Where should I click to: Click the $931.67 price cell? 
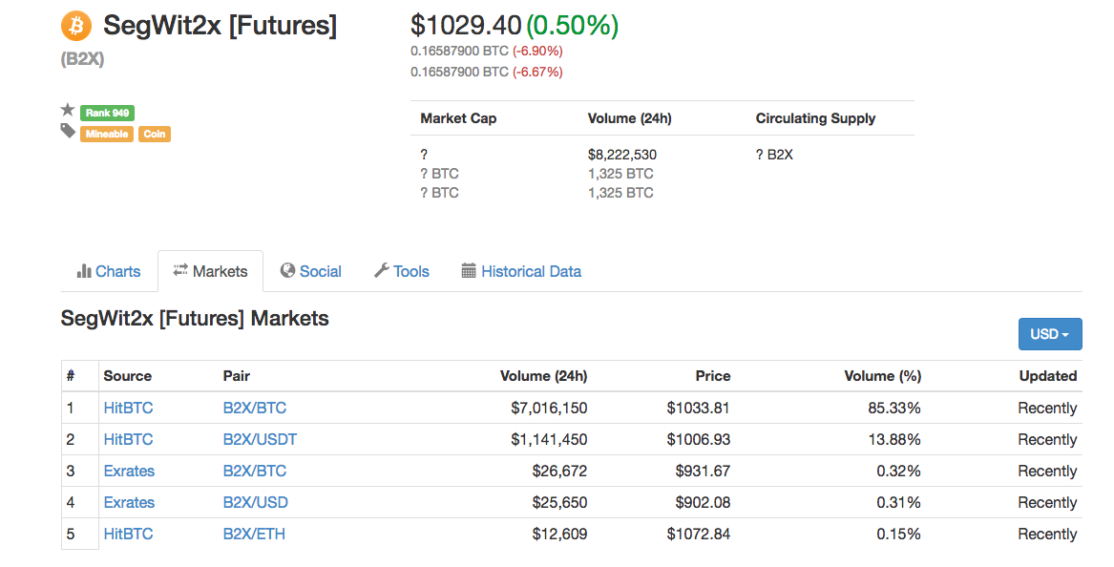tap(703, 472)
